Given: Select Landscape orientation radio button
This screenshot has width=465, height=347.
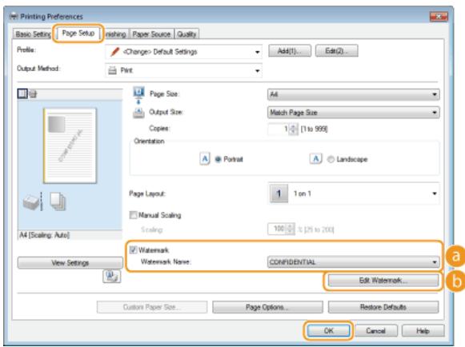Looking at the screenshot, I should (x=331, y=159).
